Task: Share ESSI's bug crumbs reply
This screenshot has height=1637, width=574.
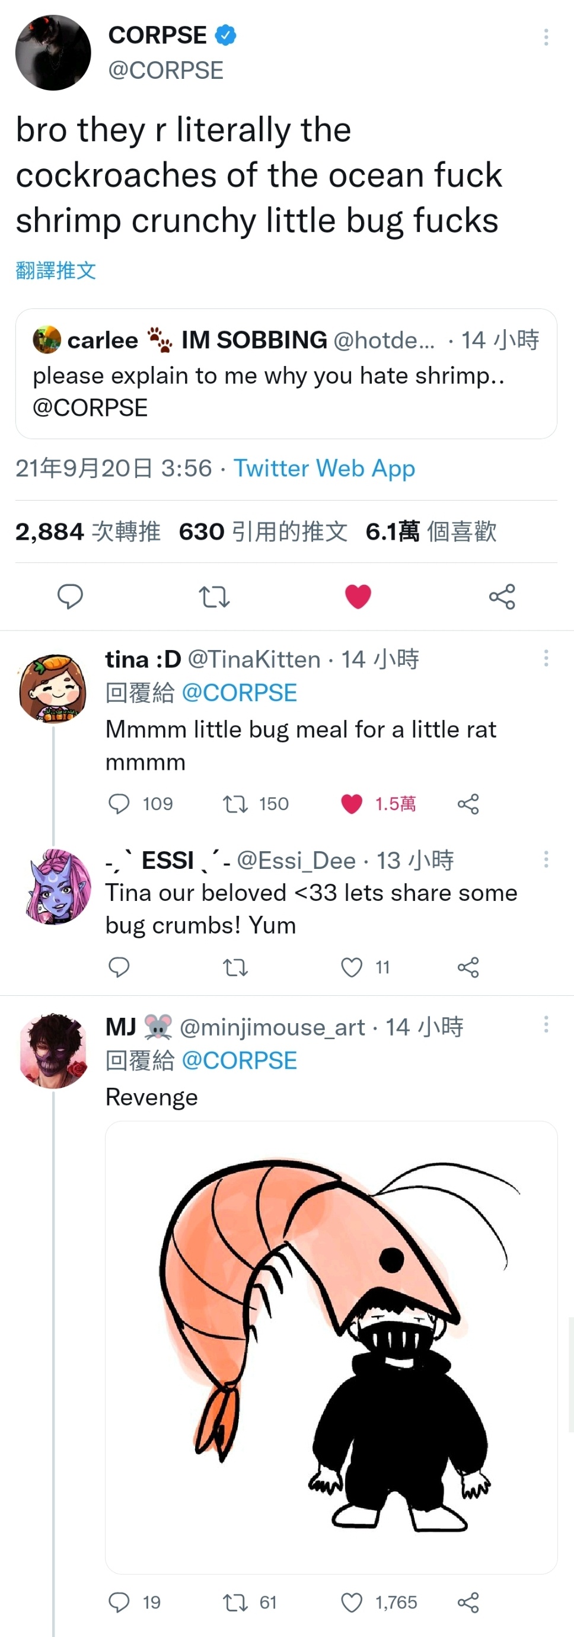Action: 468,967
